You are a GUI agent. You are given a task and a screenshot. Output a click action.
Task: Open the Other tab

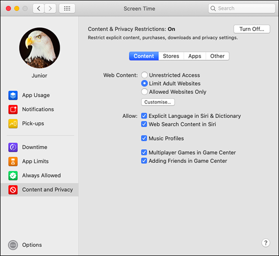(217, 56)
